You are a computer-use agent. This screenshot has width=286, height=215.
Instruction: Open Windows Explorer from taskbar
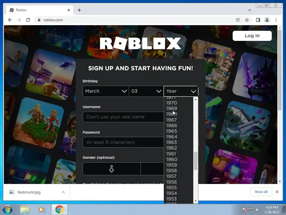[x=25, y=209]
